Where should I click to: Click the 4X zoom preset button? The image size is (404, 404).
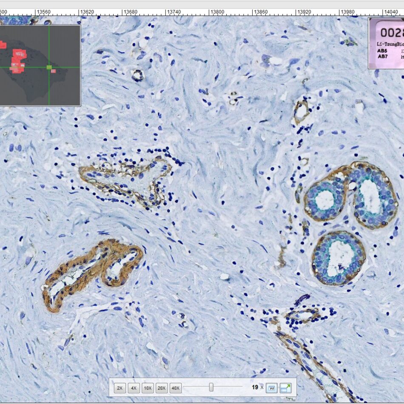click(x=134, y=388)
